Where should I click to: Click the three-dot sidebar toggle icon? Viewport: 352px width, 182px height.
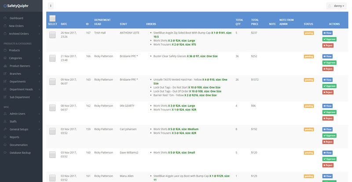[x=51, y=6]
